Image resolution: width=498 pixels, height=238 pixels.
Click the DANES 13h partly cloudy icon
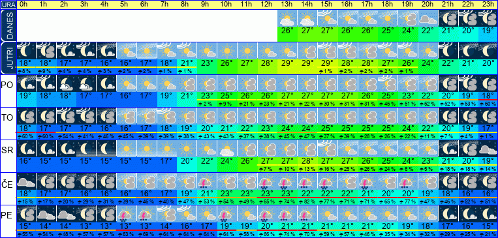coord(287,18)
